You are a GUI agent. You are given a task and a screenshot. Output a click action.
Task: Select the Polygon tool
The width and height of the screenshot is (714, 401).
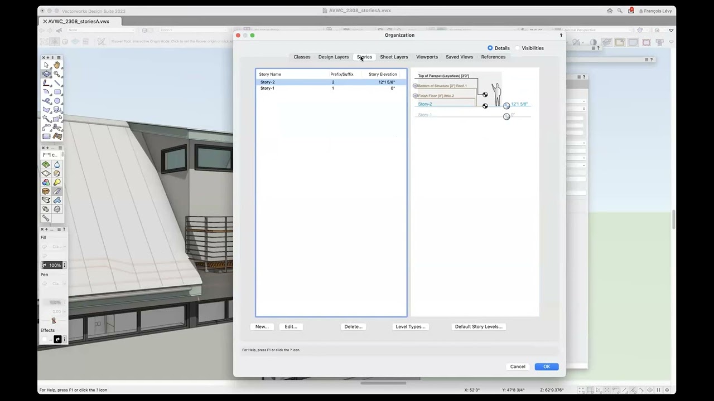pos(46,110)
